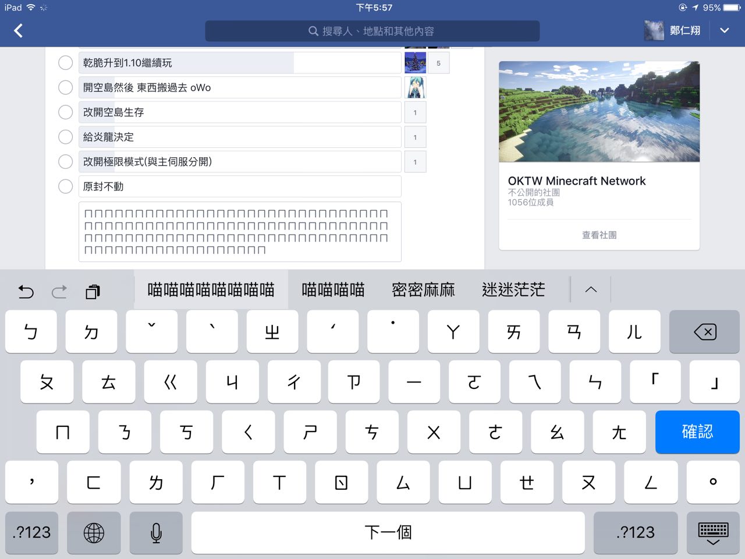
Task: Open 鄭仁翔 profile picture in header
Action: click(x=654, y=30)
